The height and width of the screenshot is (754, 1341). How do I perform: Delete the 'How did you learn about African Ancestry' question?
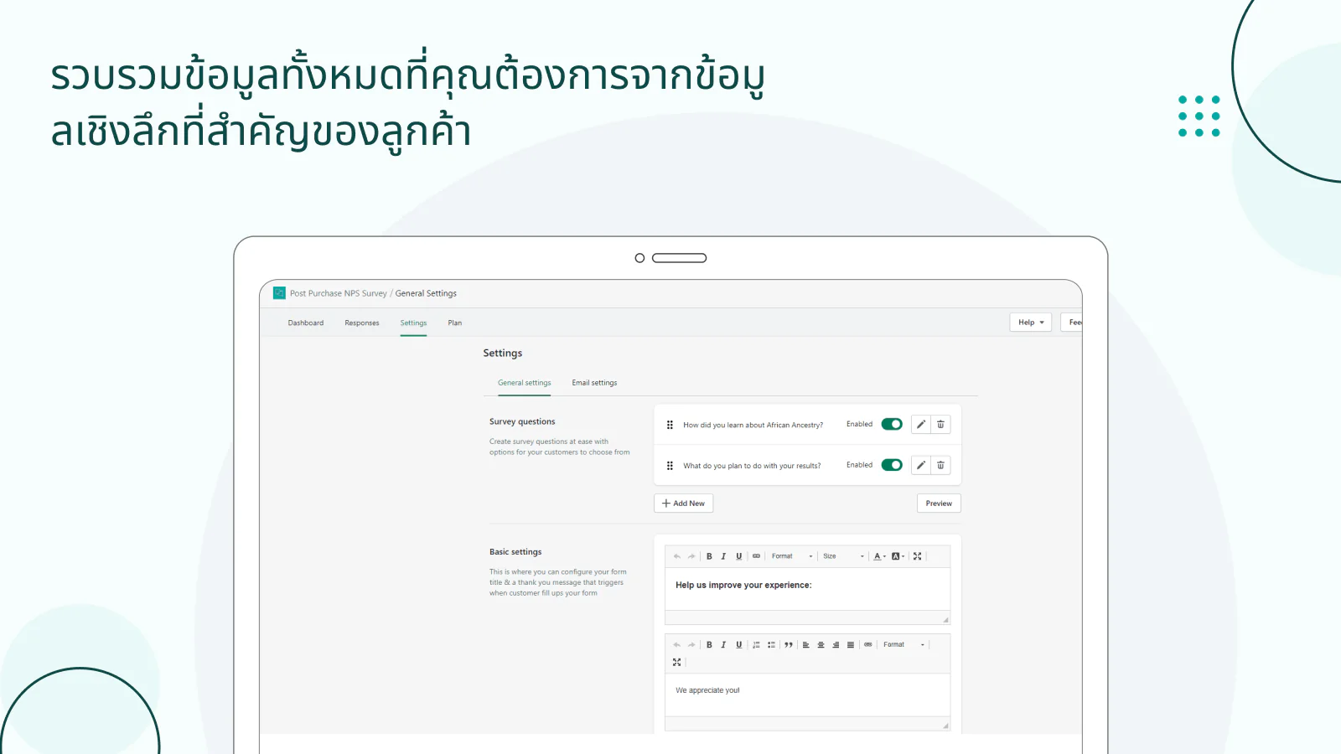(x=940, y=425)
